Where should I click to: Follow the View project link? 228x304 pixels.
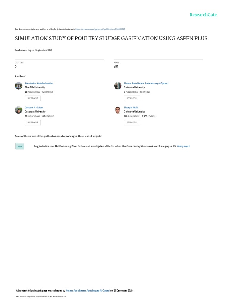click(x=183, y=146)
